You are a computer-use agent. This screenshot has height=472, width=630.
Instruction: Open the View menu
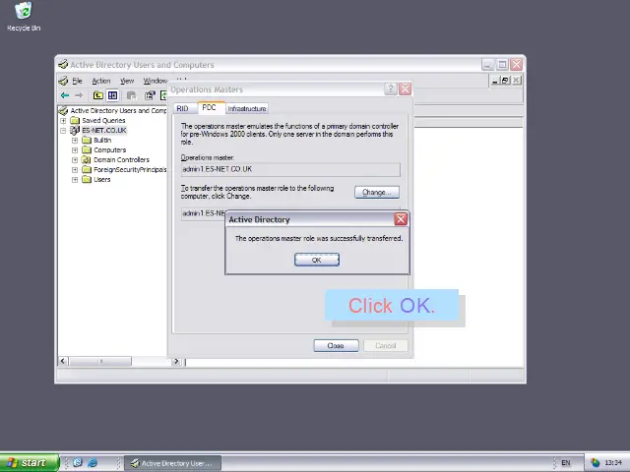pyautogui.click(x=127, y=81)
